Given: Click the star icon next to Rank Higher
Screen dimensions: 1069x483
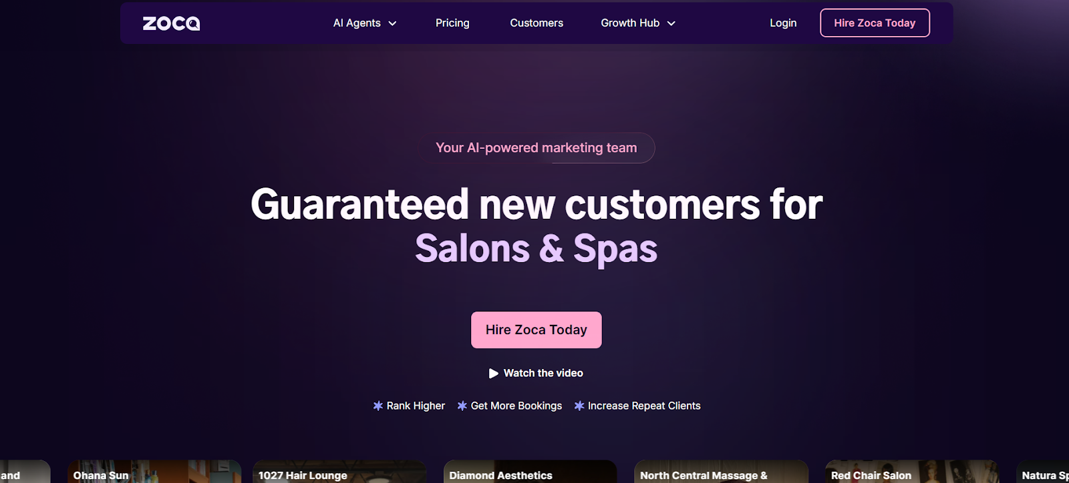Looking at the screenshot, I should (x=378, y=406).
